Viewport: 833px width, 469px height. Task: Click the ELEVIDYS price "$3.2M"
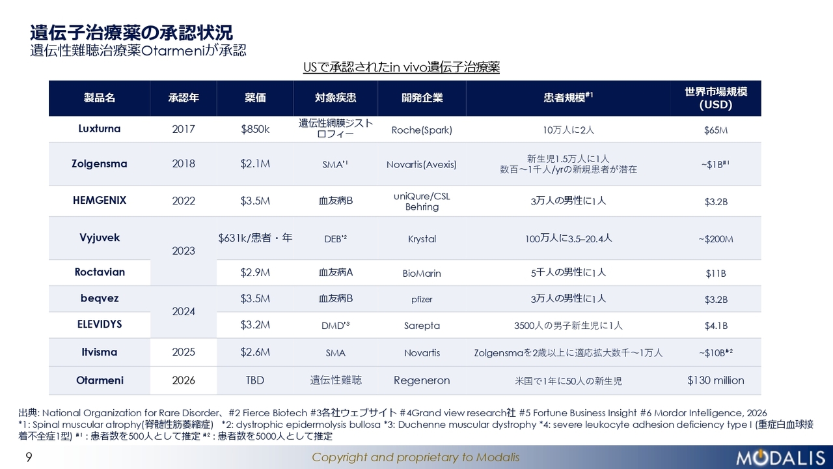coord(255,325)
